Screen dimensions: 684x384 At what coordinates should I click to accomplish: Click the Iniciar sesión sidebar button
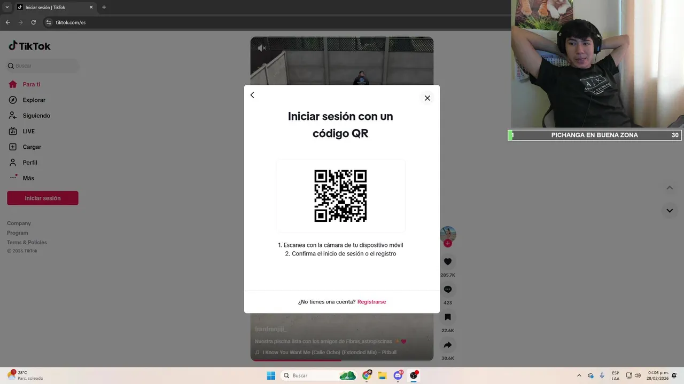pos(43,198)
